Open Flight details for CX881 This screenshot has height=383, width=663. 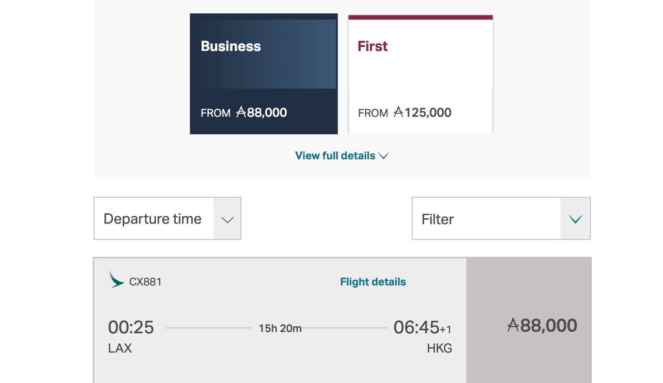(373, 282)
